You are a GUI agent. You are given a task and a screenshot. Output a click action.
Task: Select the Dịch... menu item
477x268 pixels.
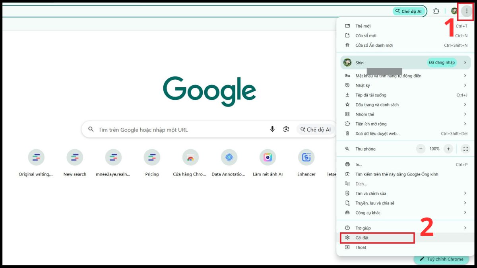[x=406, y=184]
